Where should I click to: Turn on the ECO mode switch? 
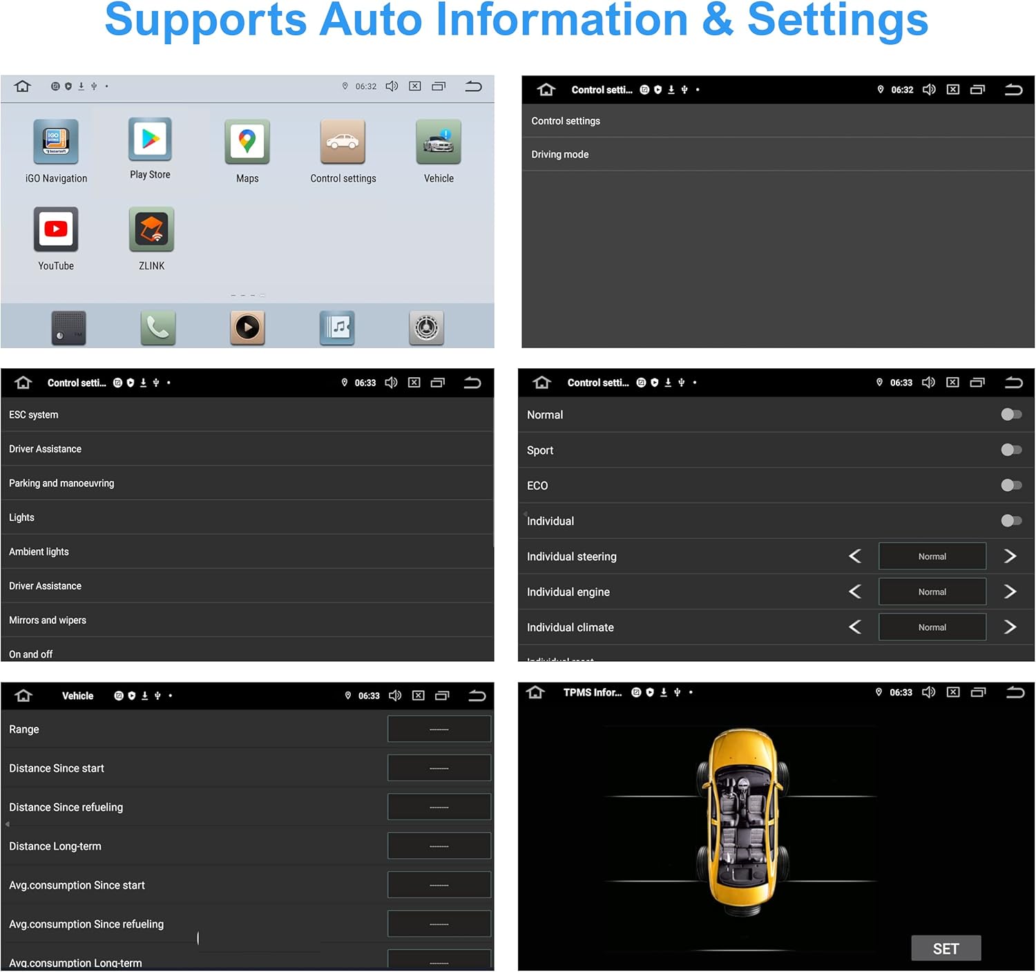[1011, 485]
